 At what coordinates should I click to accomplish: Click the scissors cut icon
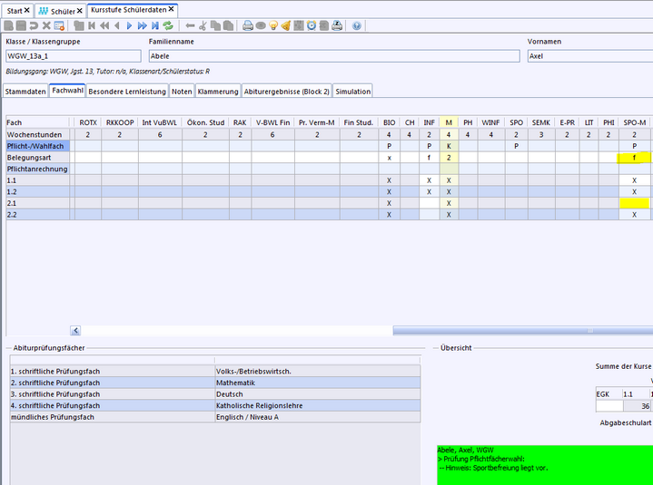click(203, 25)
